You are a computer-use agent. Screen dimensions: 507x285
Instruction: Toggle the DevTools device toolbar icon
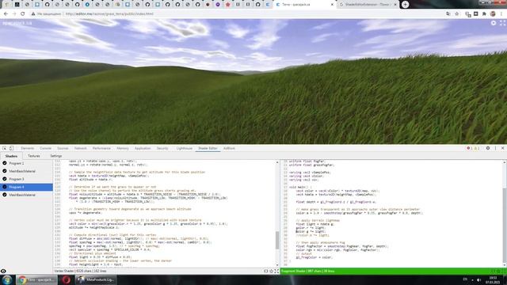pyautogui.click(x=11, y=148)
